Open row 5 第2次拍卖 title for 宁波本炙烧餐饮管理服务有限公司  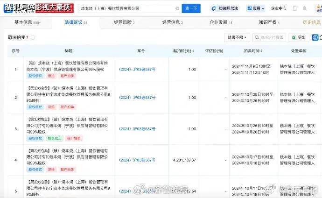point(68,188)
